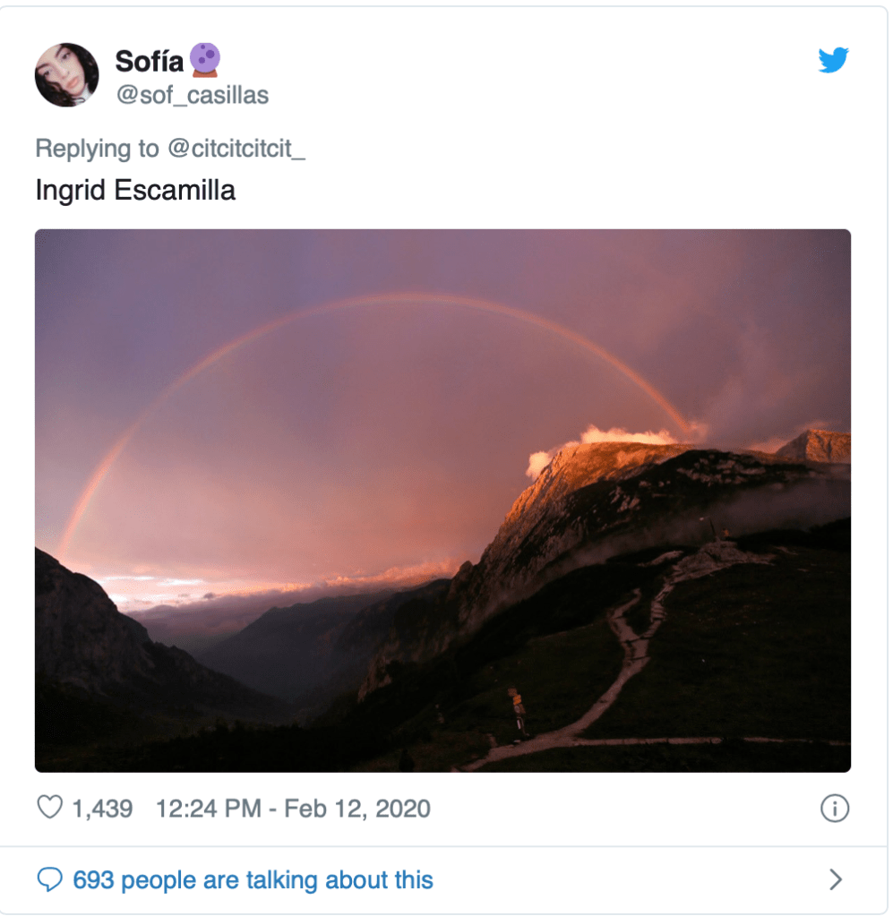This screenshot has height=916, width=893.
Task: Open the 12:24 PM tweet time
Action: pos(208,809)
